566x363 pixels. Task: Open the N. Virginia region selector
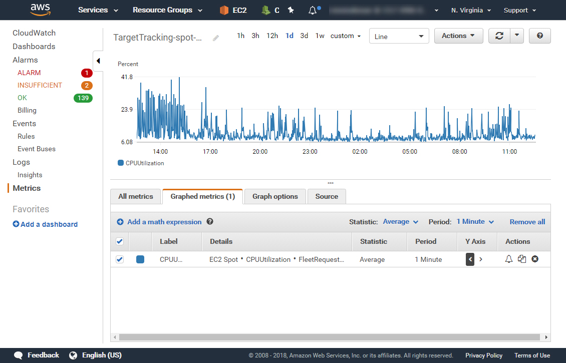tap(471, 11)
